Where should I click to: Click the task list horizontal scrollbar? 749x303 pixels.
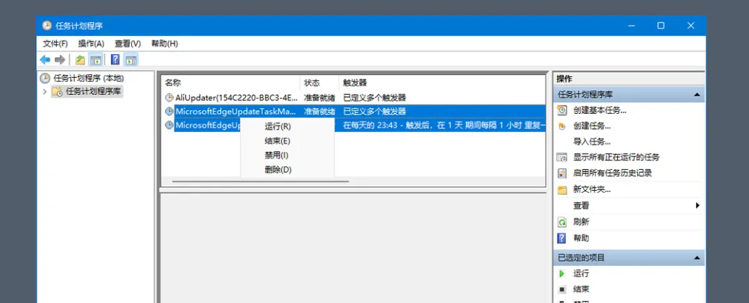261,182
